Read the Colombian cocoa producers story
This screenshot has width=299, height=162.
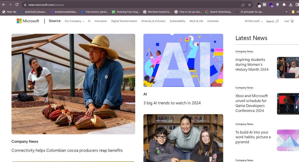click(x=67, y=150)
